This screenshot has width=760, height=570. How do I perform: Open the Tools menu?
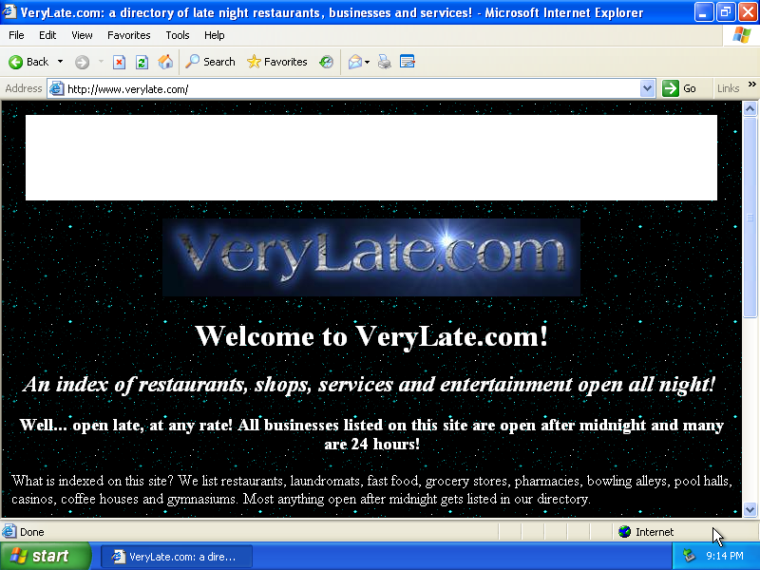click(178, 35)
